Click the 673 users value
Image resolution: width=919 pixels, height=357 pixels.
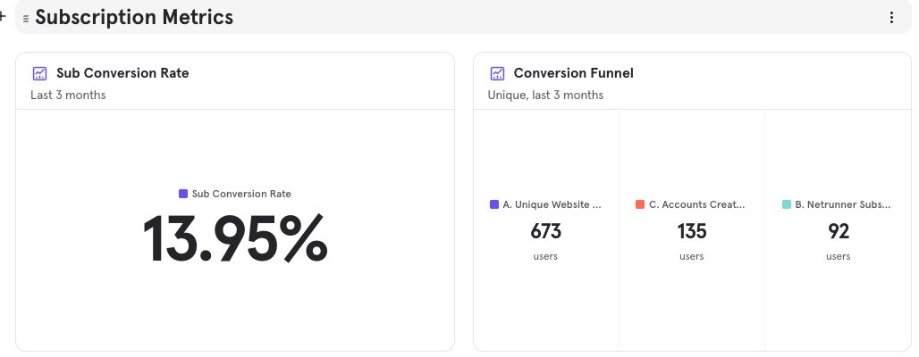(545, 232)
